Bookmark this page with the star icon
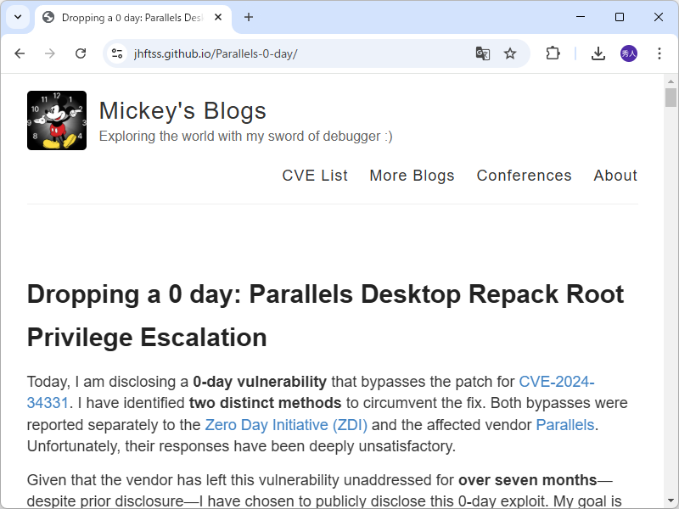The width and height of the screenshot is (679, 509). [x=510, y=53]
